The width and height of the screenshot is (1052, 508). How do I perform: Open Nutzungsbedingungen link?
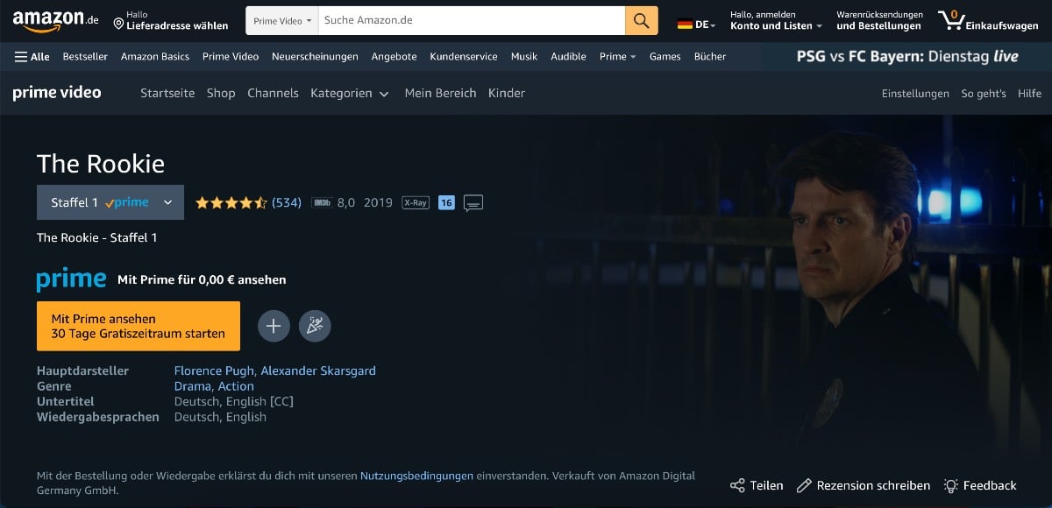coord(416,476)
